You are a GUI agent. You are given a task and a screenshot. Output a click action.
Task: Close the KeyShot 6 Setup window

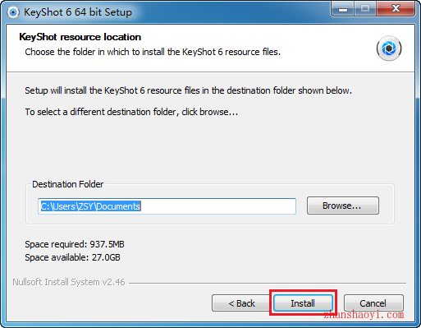pos(396,9)
